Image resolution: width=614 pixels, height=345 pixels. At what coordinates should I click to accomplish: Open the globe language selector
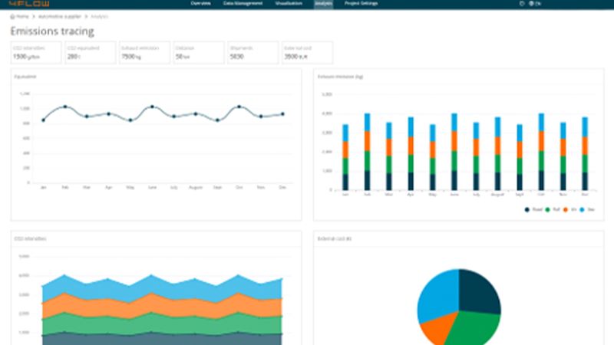click(531, 4)
